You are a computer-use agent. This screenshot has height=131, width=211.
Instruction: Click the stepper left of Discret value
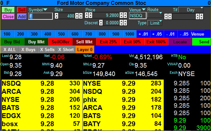click(x=101, y=23)
